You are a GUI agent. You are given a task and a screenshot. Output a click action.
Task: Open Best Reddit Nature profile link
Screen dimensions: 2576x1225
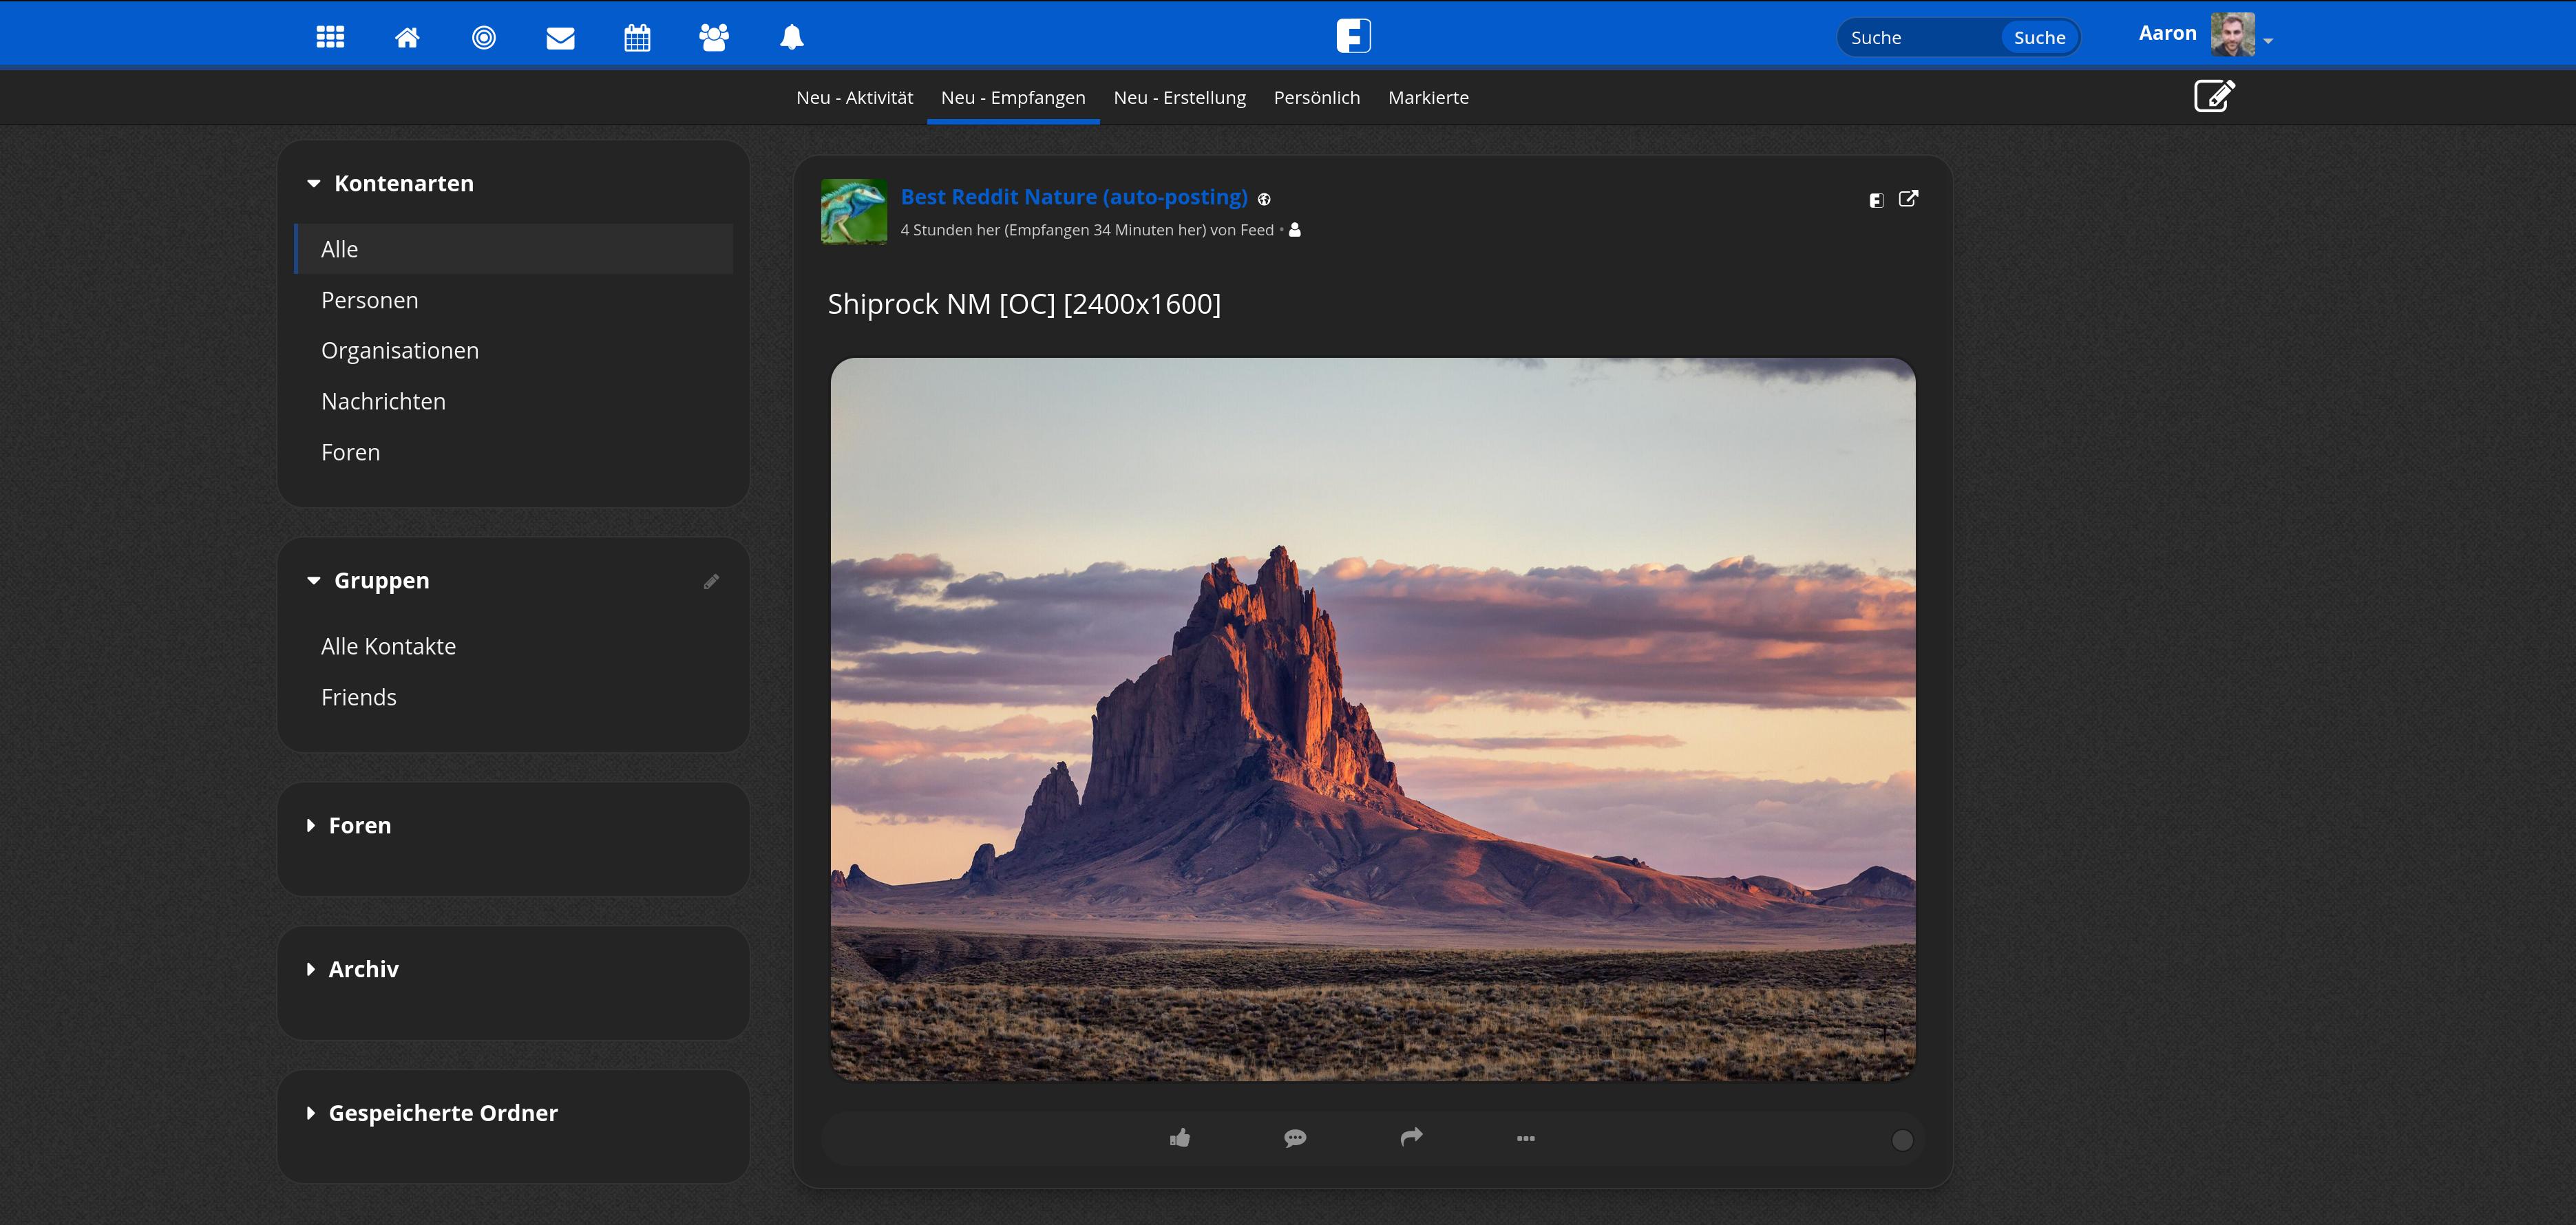pyautogui.click(x=1074, y=197)
